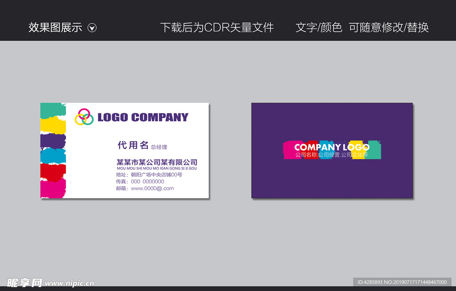Screen dimensions: 456x291
Task: Select the 下载后为CDR矢量文件 header text
Action: (217, 28)
